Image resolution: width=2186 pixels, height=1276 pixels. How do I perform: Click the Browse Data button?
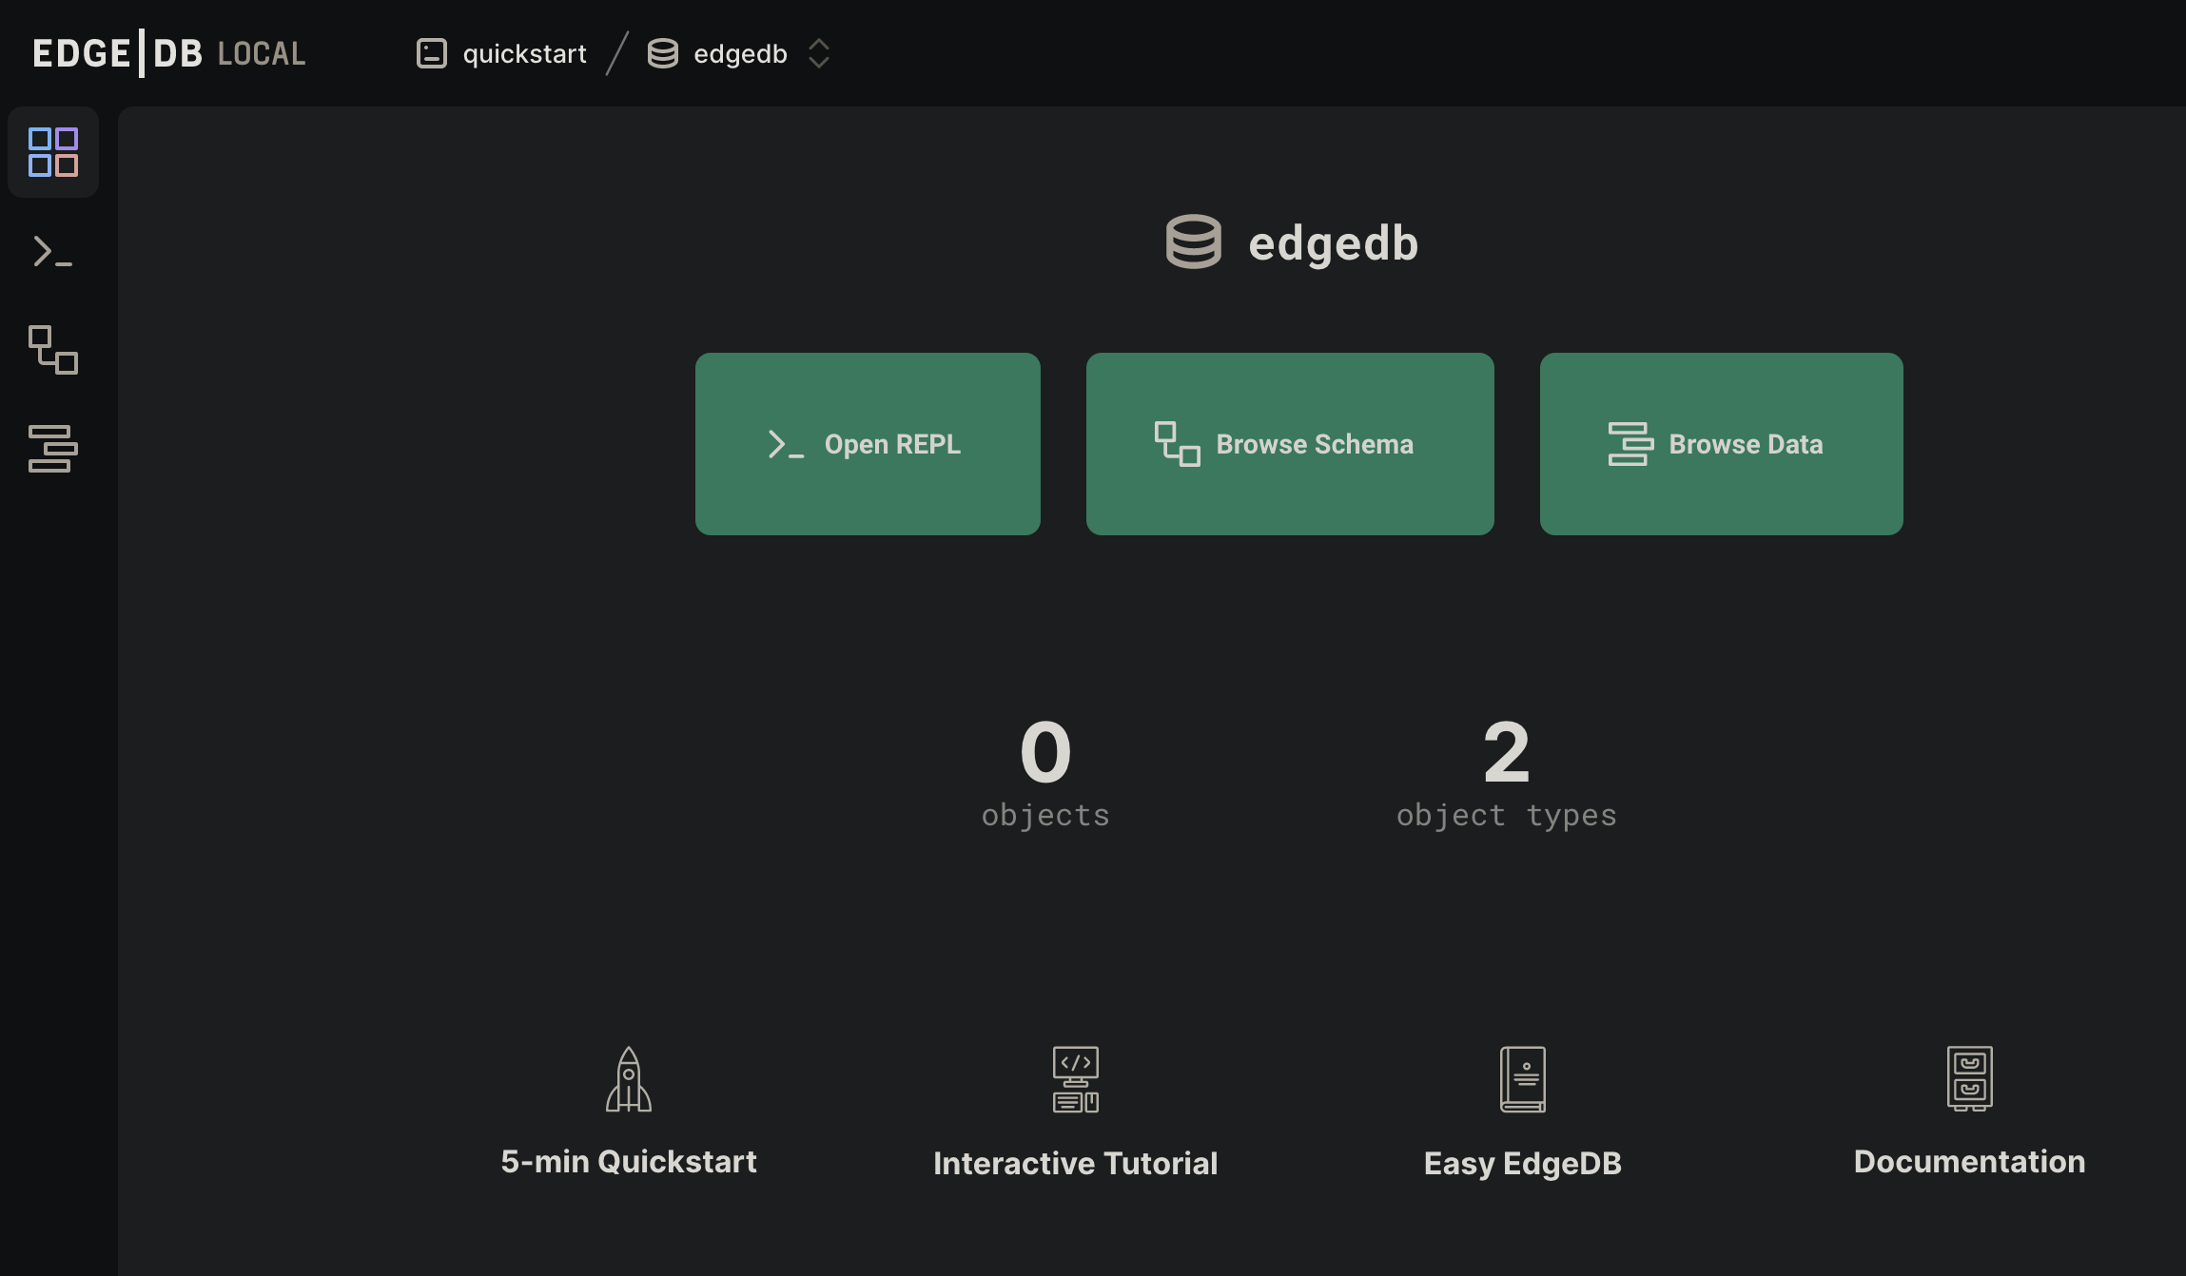click(x=1721, y=444)
